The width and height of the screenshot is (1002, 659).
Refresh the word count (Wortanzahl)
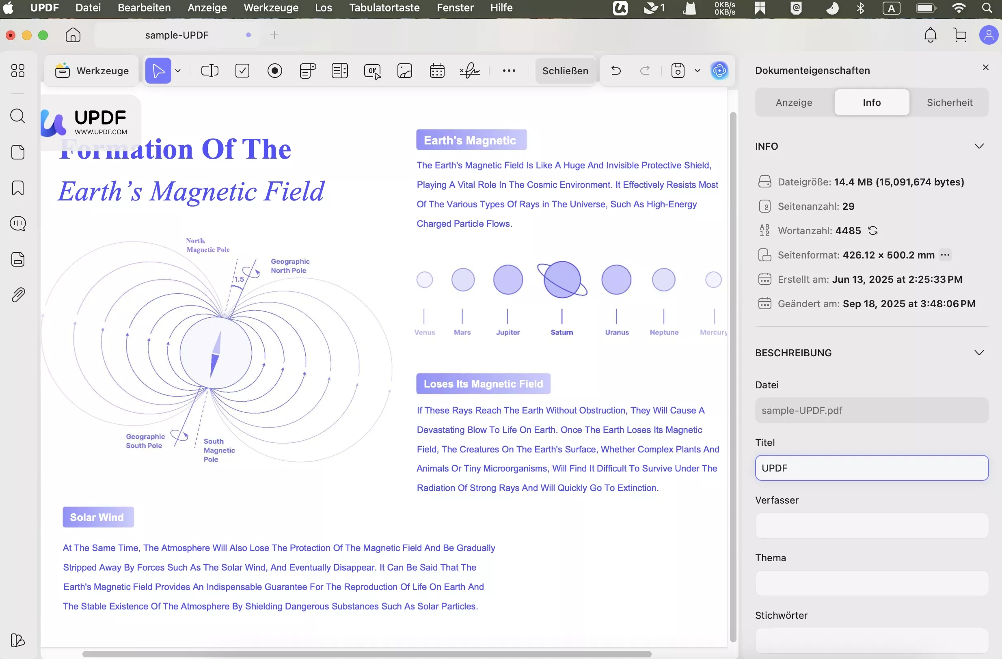(x=873, y=230)
